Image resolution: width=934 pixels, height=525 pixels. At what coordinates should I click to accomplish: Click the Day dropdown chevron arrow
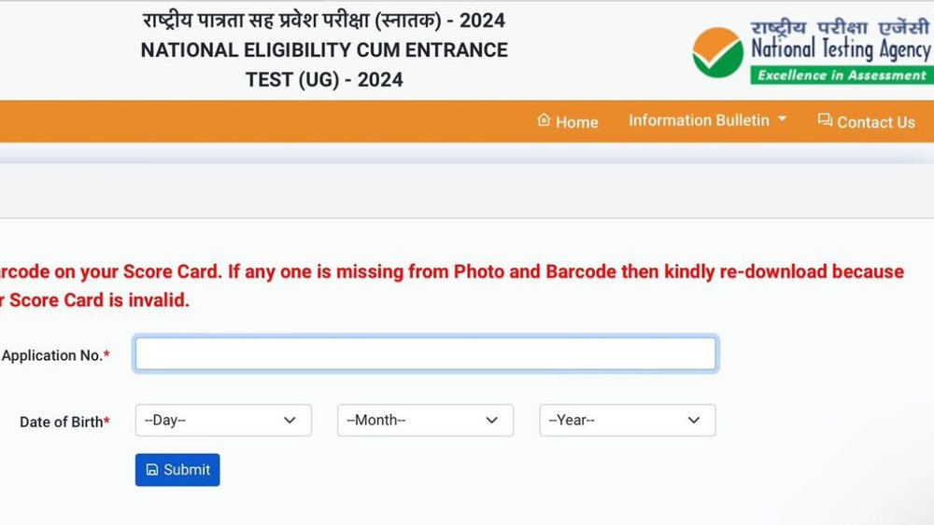click(x=290, y=421)
